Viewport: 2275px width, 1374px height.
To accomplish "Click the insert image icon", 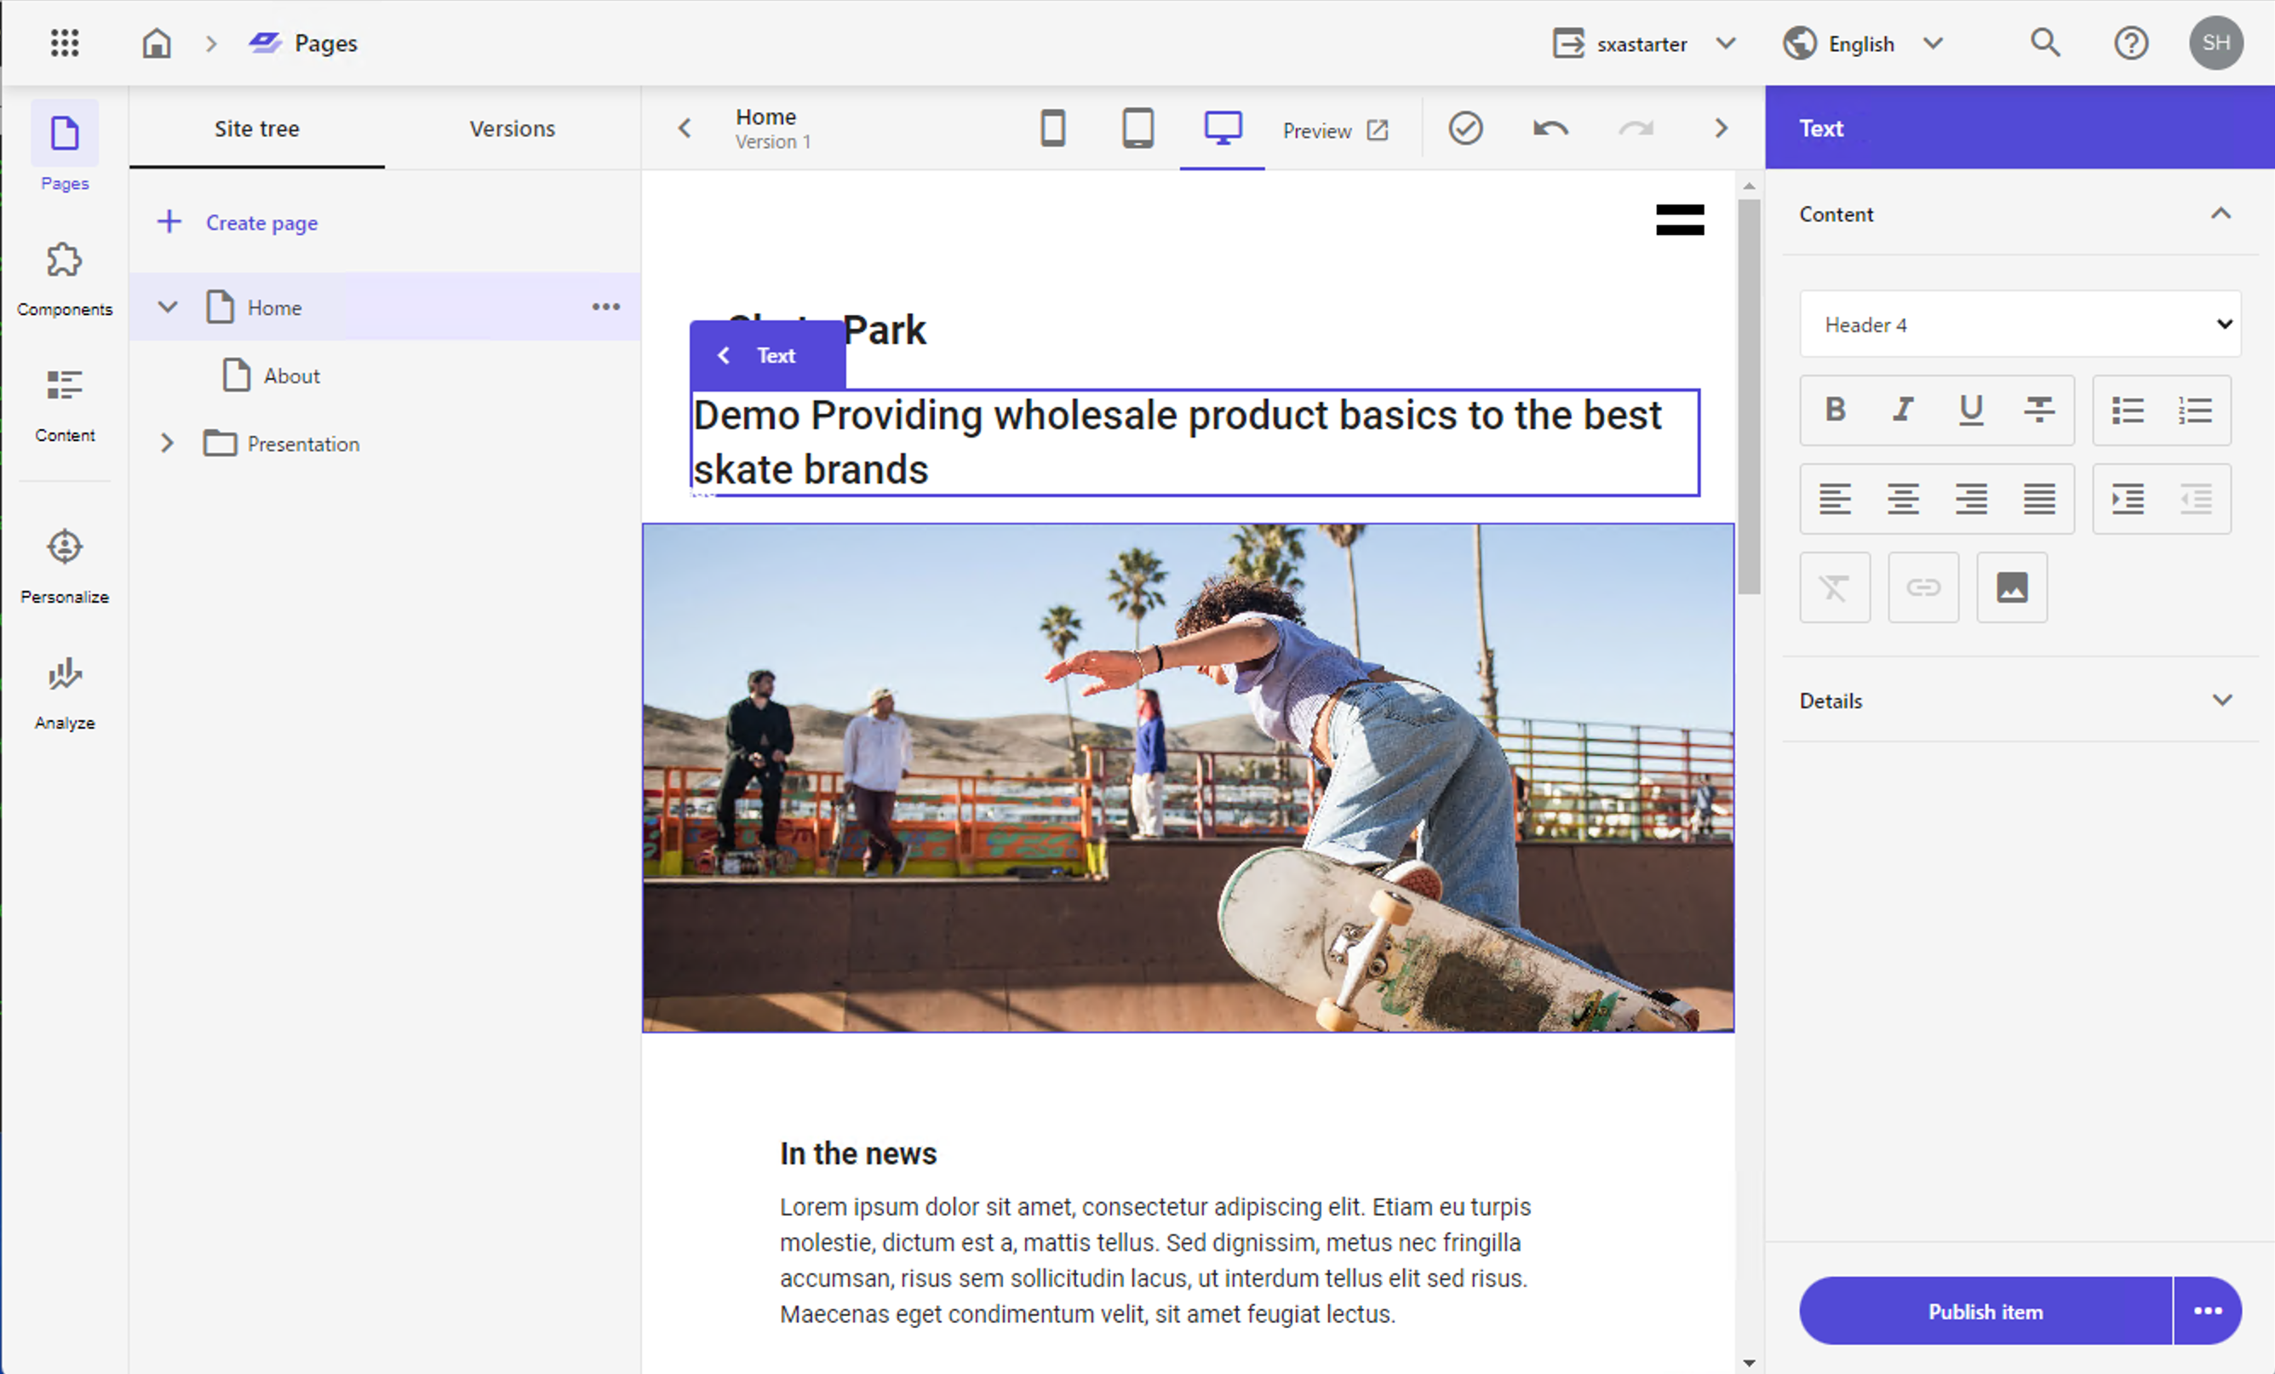I will pos(2012,587).
